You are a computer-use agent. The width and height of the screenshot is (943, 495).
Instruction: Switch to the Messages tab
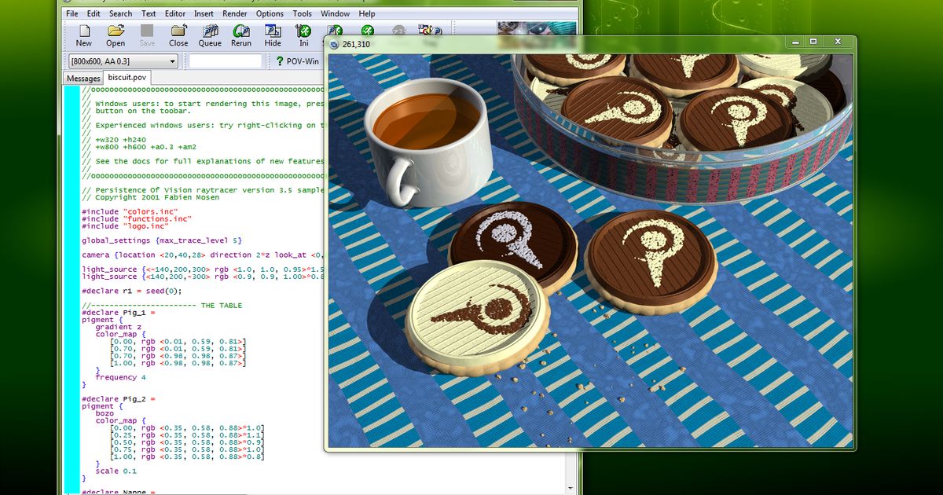[x=83, y=79]
